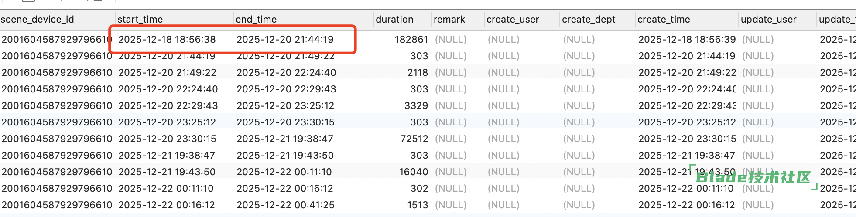
Task: Select start_time cell 2025-12-18 18:56:38
Action: pyautogui.click(x=167, y=40)
